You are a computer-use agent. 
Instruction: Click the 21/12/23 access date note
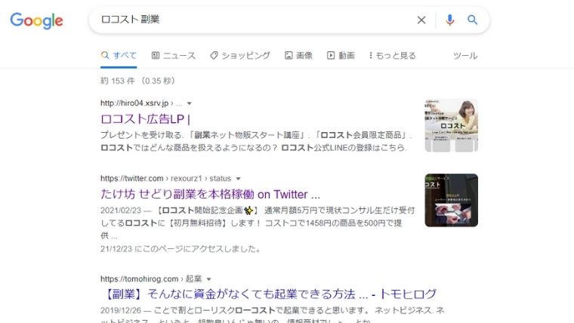click(x=181, y=249)
